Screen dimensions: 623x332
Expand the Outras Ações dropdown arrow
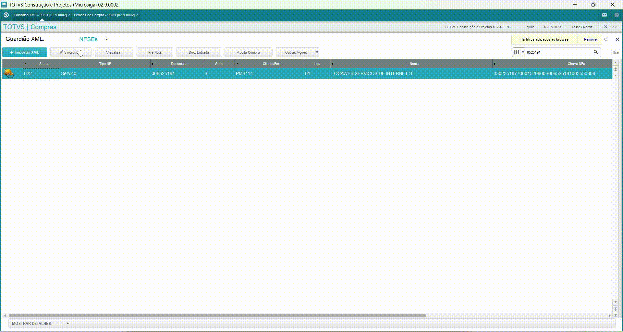point(317,52)
